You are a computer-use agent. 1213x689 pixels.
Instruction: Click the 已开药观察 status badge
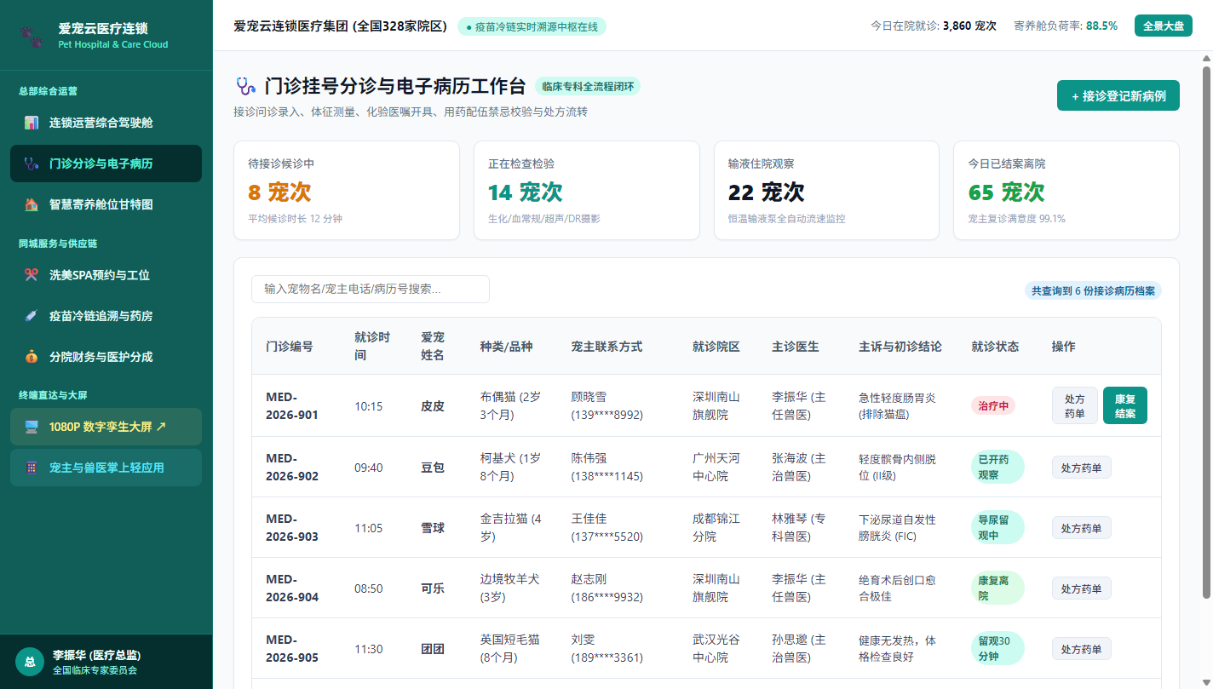click(997, 467)
